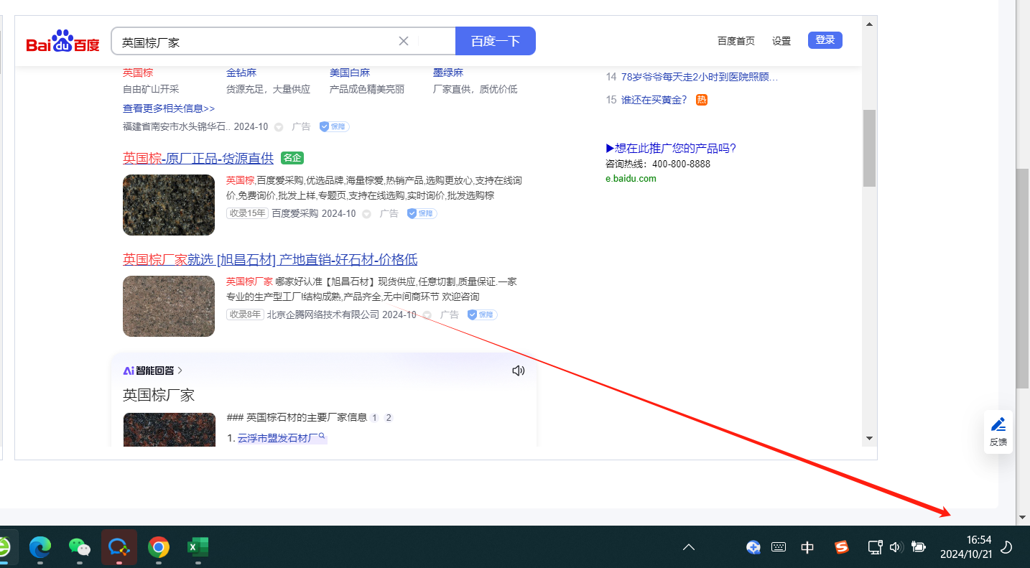Open WeChat from the taskbar
The image size is (1030, 568).
(x=80, y=547)
